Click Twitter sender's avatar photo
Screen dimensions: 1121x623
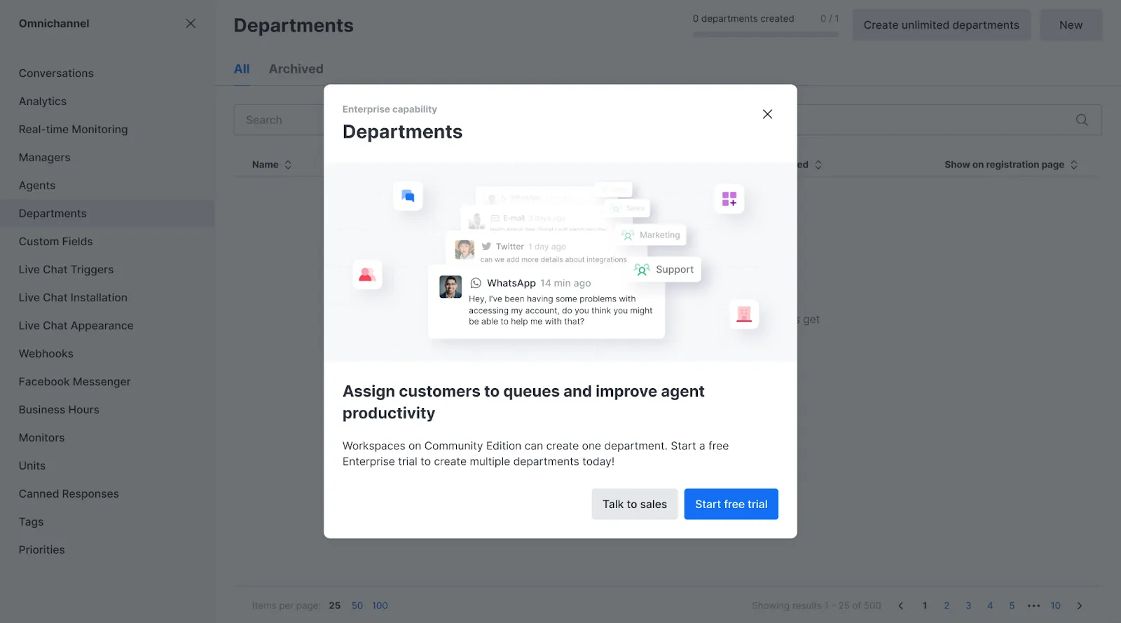(x=465, y=249)
